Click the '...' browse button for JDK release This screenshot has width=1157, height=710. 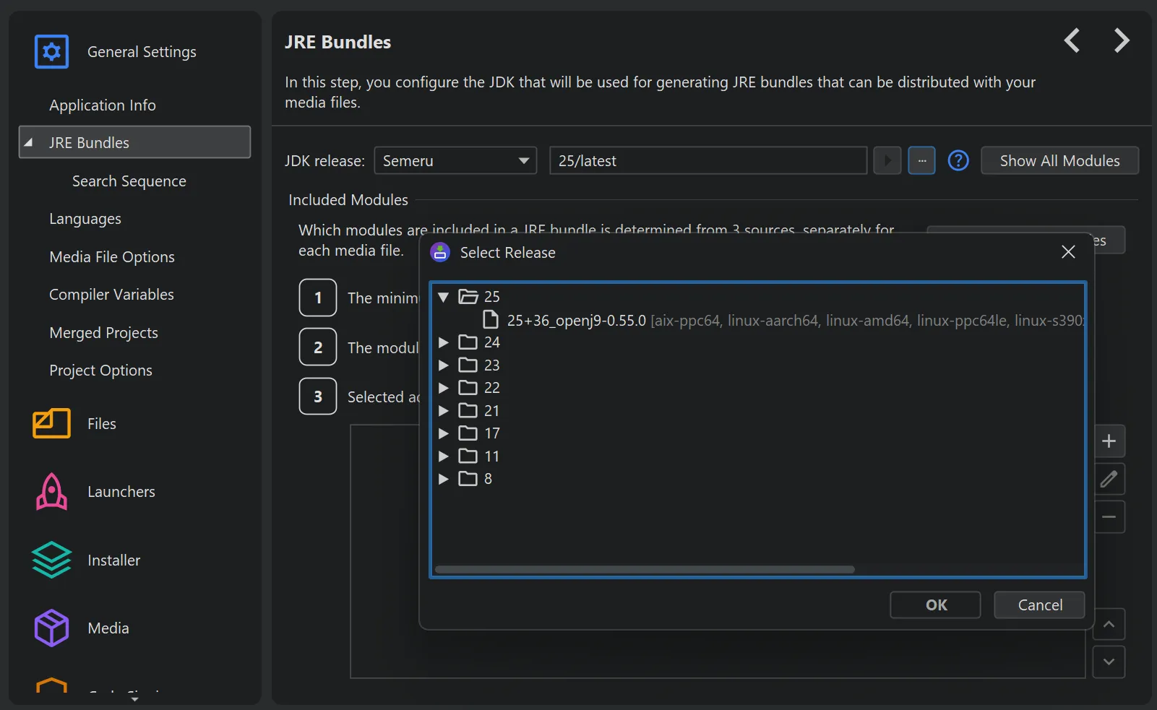coord(922,160)
